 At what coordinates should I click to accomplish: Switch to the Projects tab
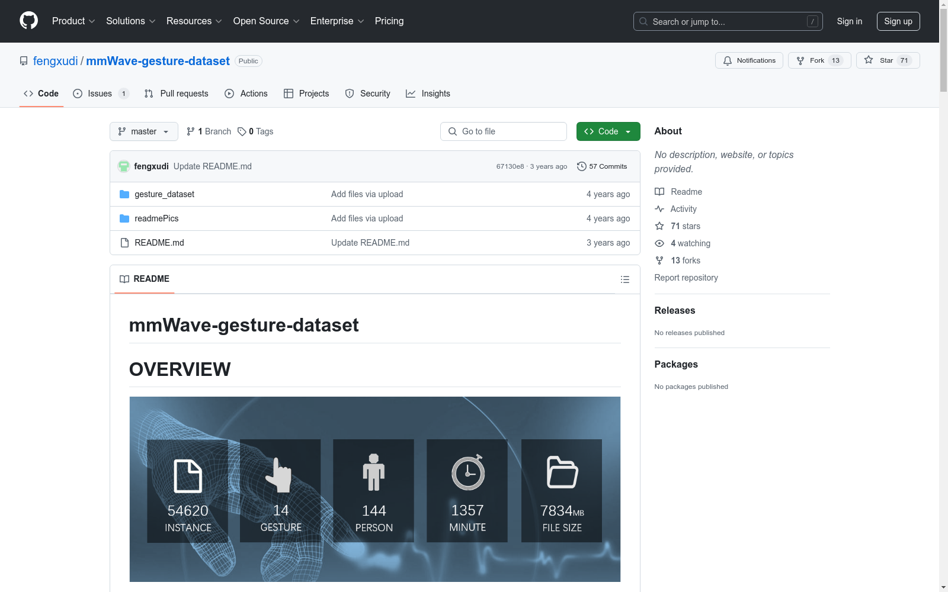[306, 94]
